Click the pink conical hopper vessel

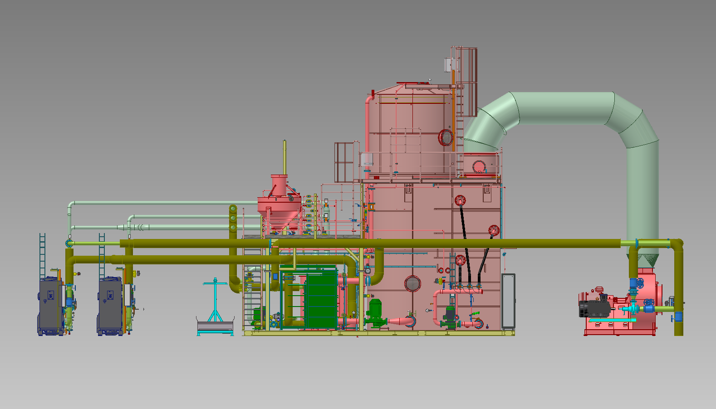click(279, 204)
